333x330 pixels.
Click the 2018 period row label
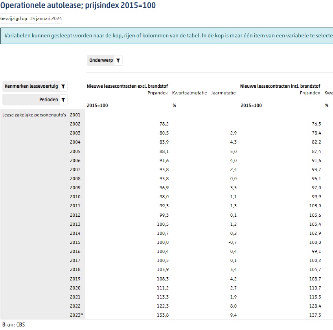pos(75,269)
